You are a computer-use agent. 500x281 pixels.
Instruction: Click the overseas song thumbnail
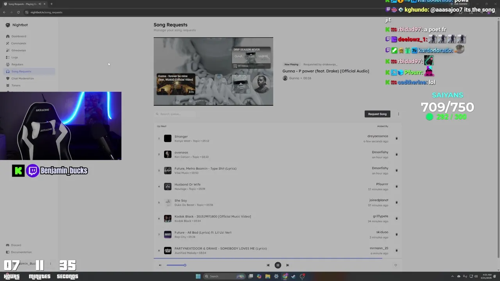168,155
